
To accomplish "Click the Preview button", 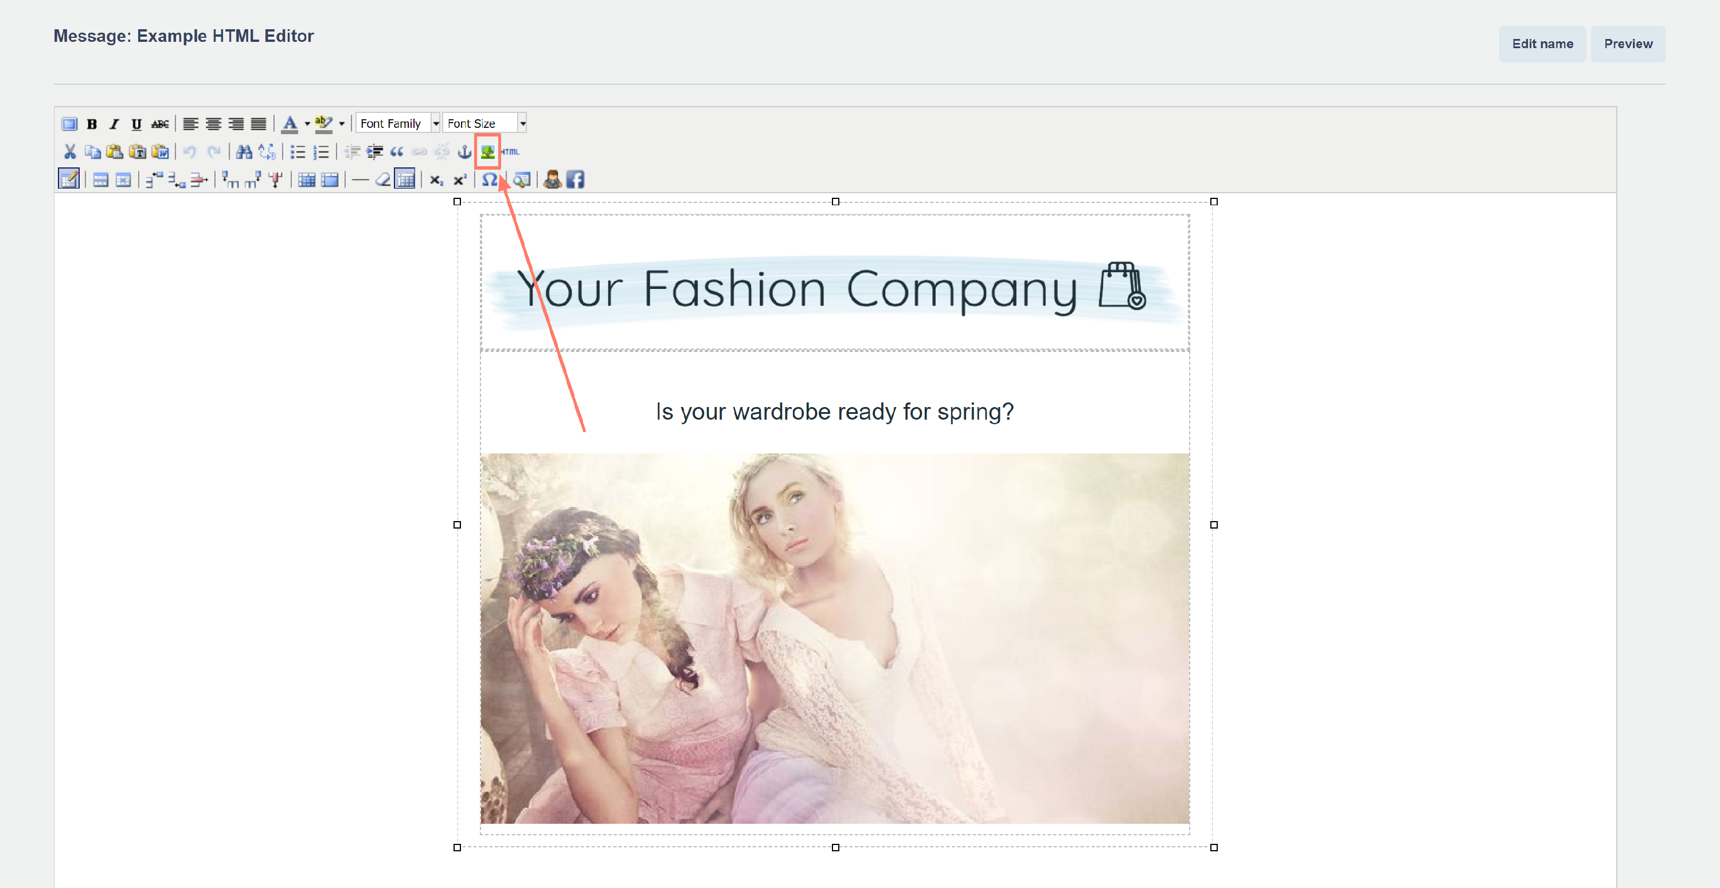I will [x=1627, y=44].
